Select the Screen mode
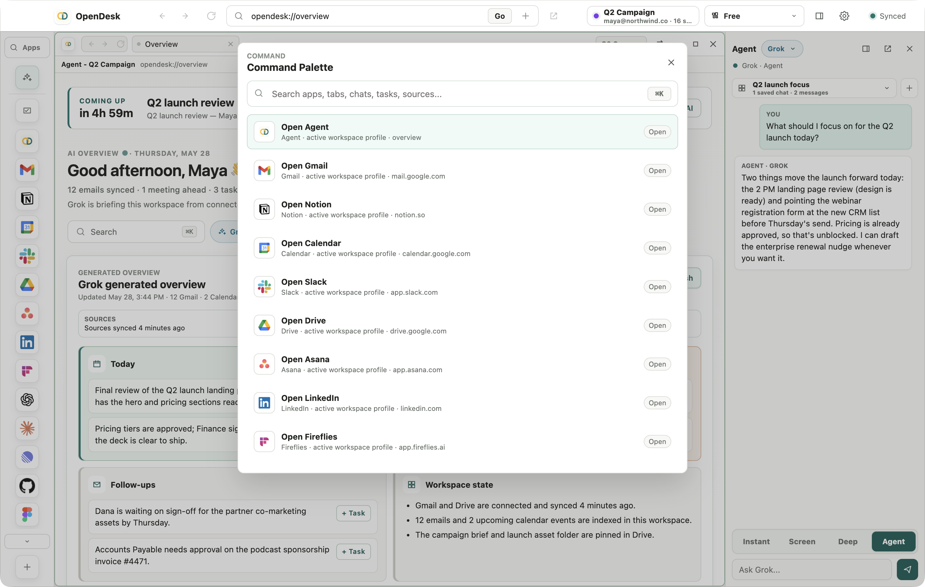The image size is (925, 587). [x=802, y=541]
